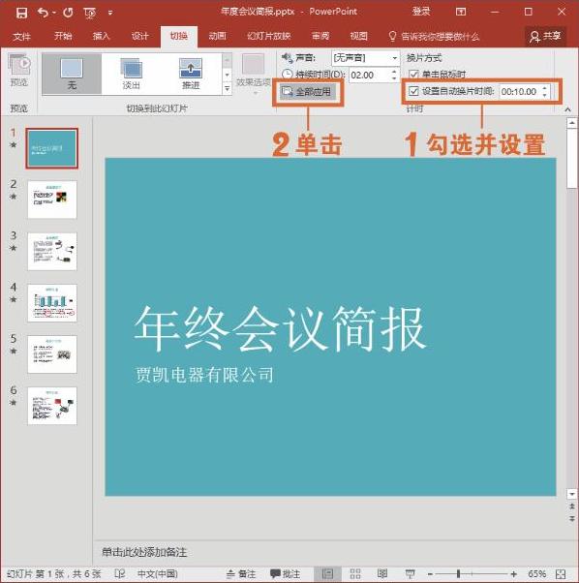Expand the transition gallery more arrow
579x583 pixels.
point(228,88)
